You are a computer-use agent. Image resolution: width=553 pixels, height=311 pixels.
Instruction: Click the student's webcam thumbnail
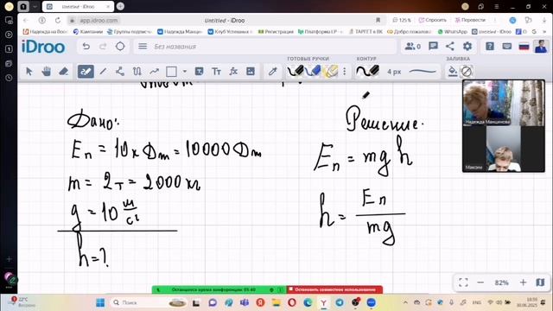click(x=503, y=149)
